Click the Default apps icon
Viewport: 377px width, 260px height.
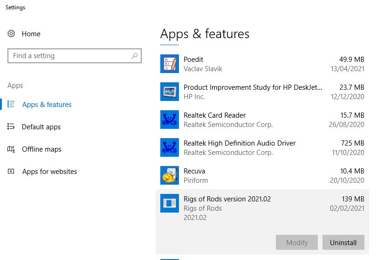tap(11, 127)
